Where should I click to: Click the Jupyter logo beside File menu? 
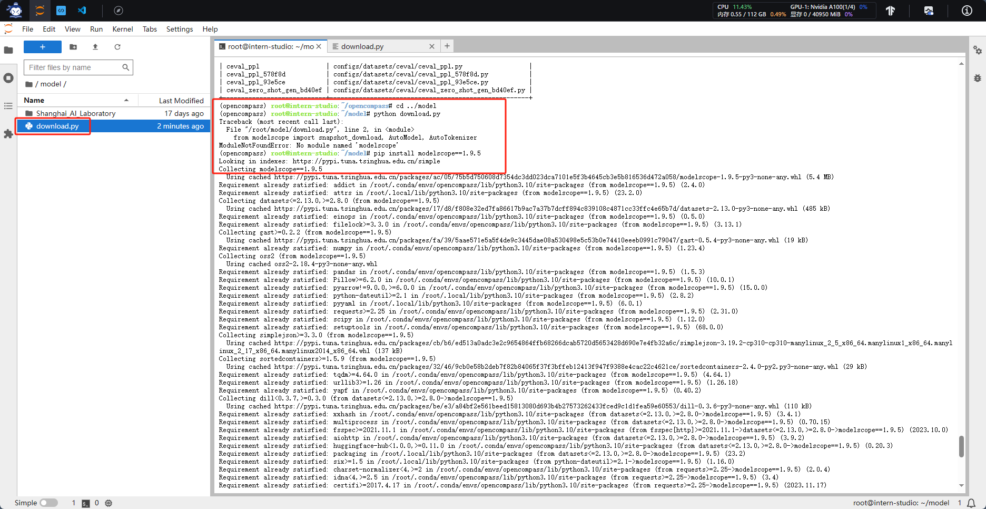click(8, 29)
